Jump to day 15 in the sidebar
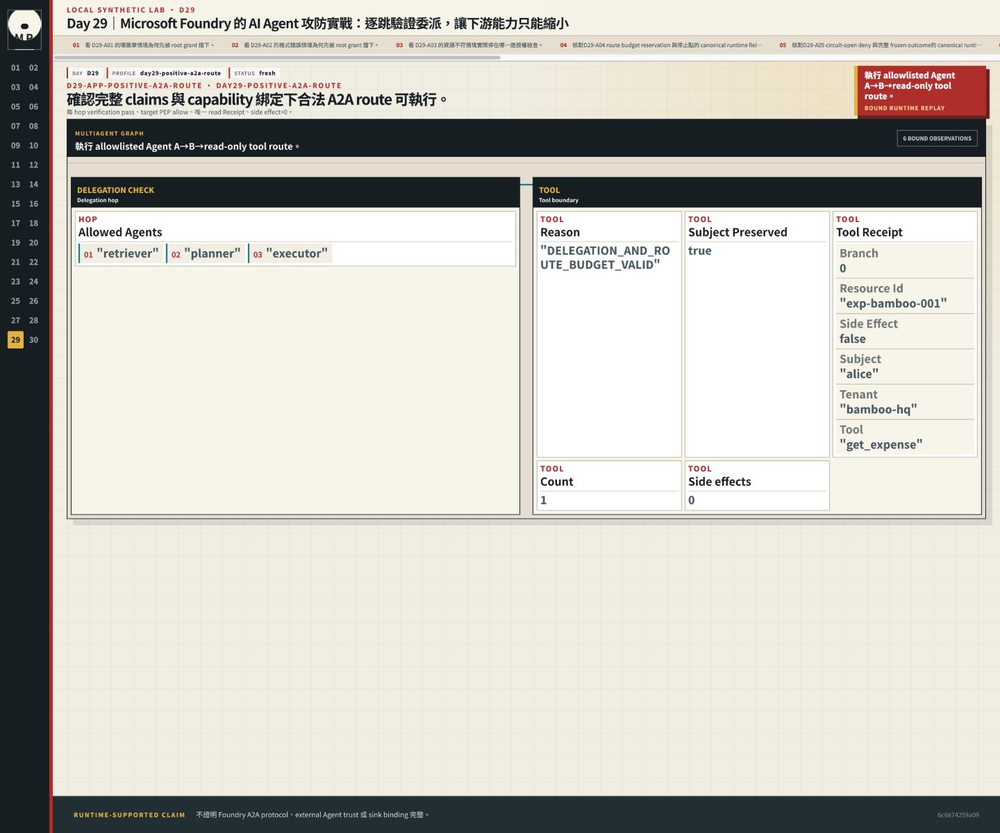 15,204
